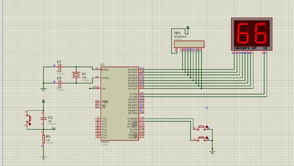294x166 pixels.
Task: Click P2.7/A15 pin label on U1
Action: (x=133, y=113)
